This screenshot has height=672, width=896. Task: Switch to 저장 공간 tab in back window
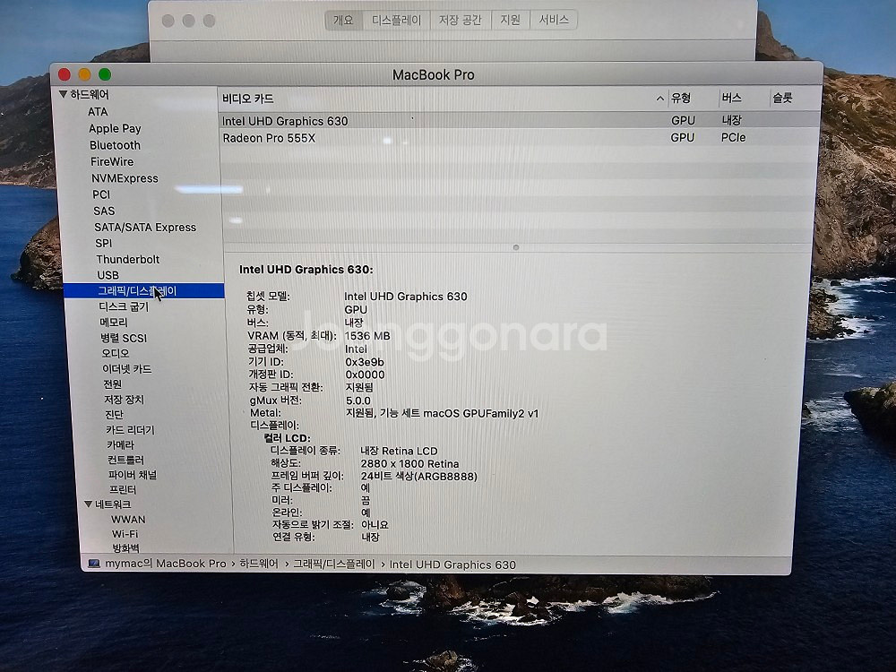pyautogui.click(x=461, y=20)
